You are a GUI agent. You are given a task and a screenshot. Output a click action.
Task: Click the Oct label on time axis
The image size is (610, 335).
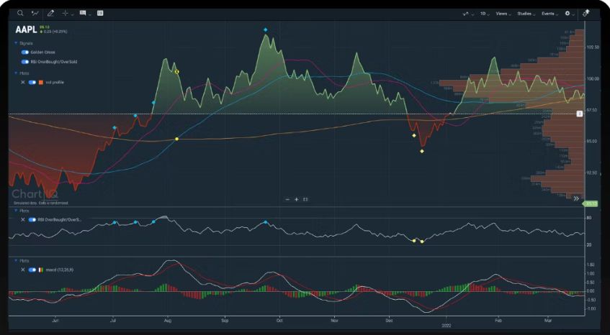coord(279,321)
